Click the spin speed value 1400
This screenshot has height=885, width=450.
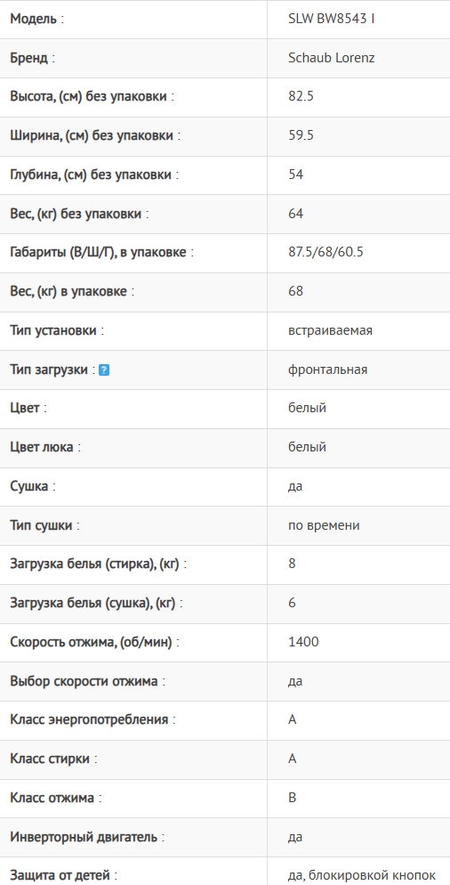303,642
